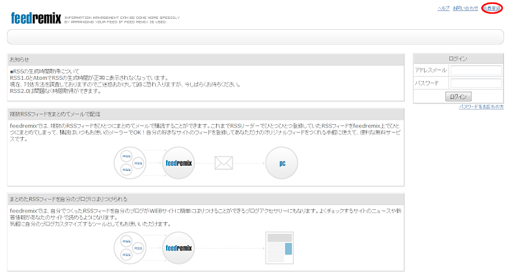Click RSS2.0は問題なく時間取得ができます line
Screen dimensions: 521x273
tap(55, 91)
